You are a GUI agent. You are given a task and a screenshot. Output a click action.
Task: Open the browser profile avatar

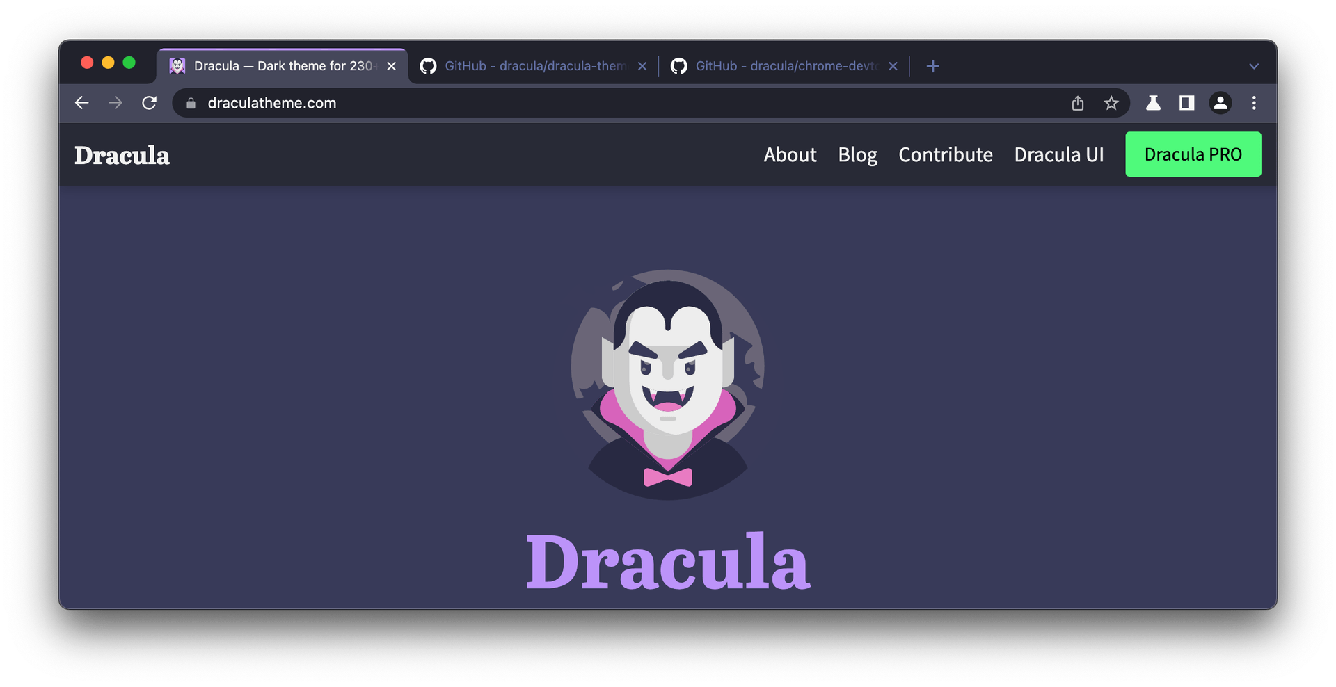[x=1220, y=103]
